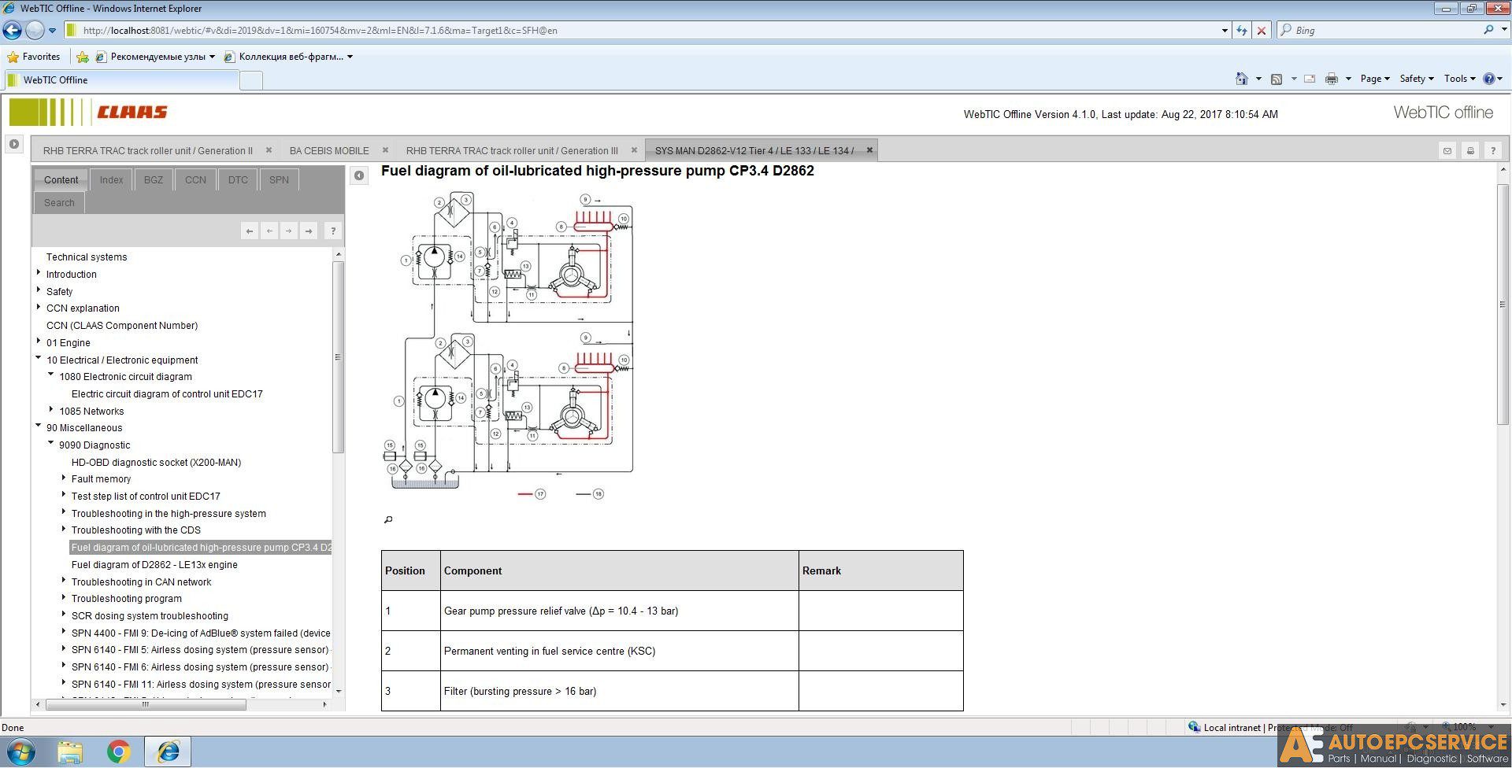
Task: Open the Page menu dropdown
Action: tap(1375, 79)
